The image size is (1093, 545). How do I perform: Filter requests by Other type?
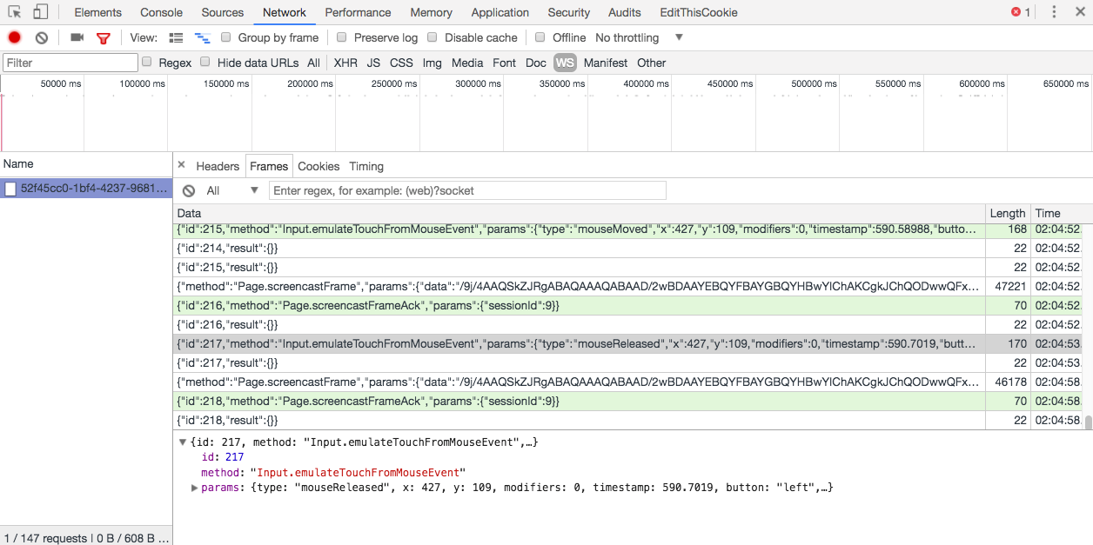[651, 63]
